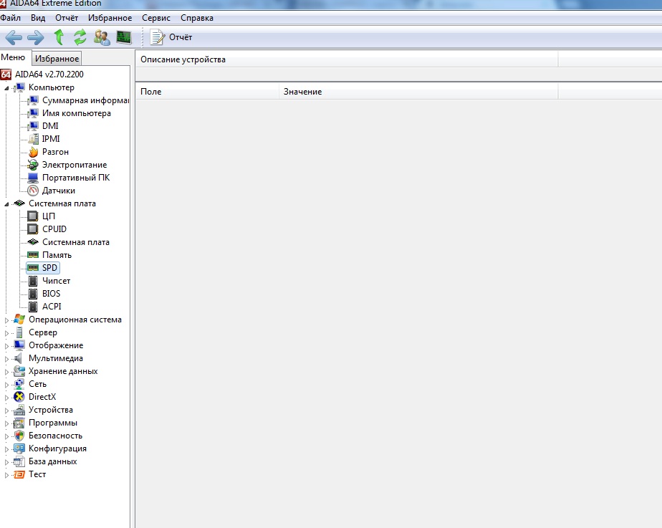
Task: Go back with the left arrow icon
Action: pos(14,37)
